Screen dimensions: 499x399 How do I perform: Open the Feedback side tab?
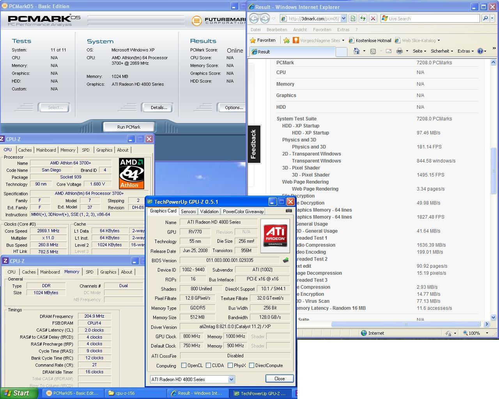[254, 144]
